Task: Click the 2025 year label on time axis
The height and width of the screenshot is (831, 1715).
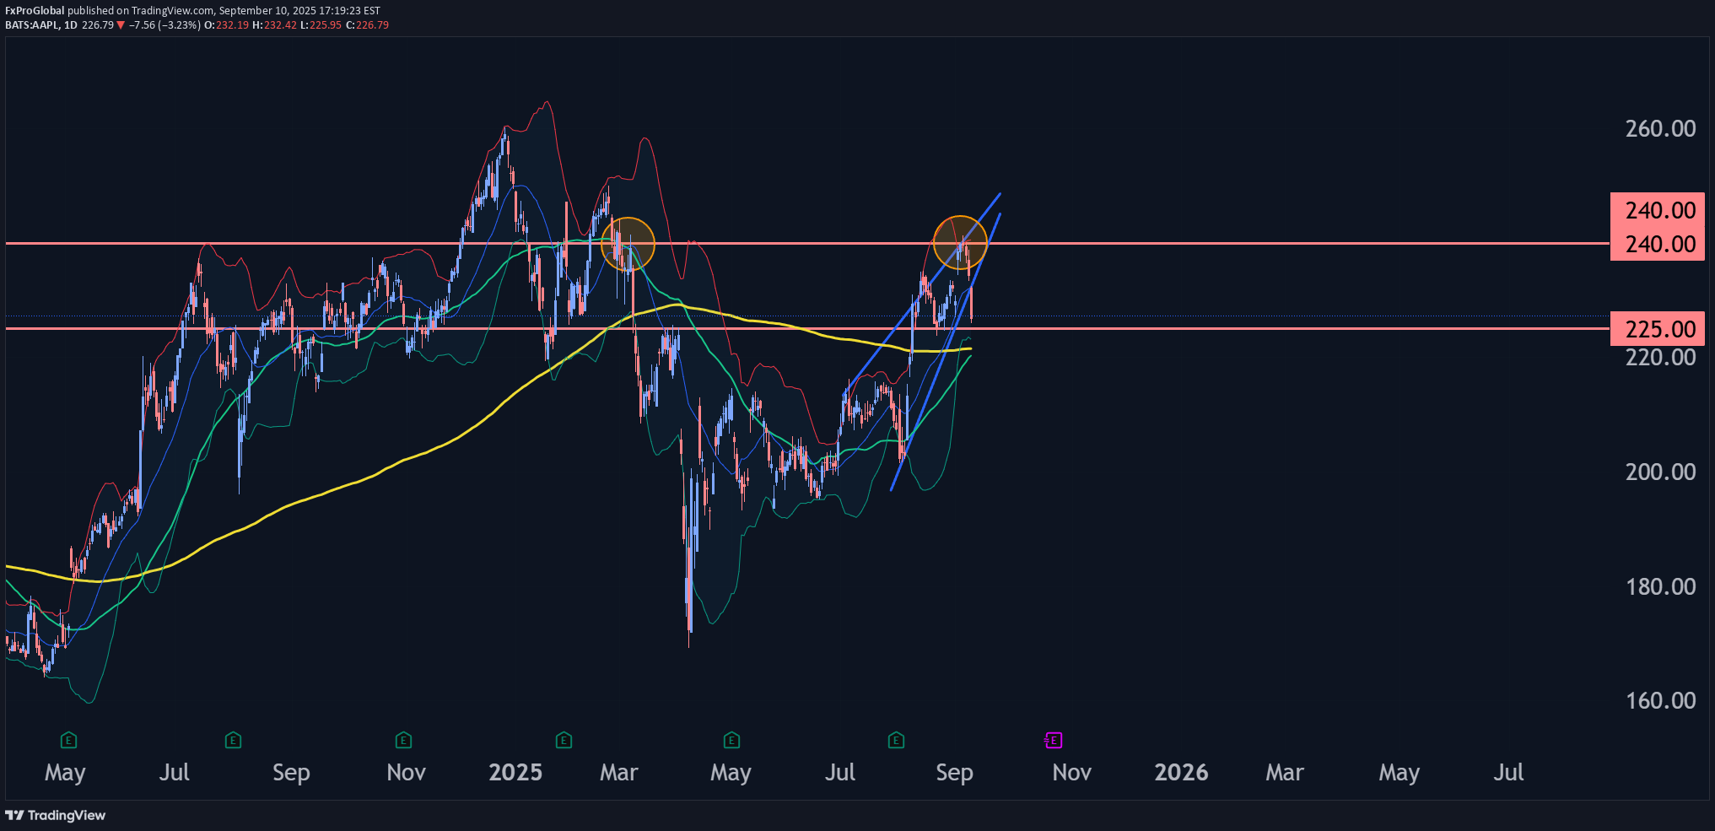Action: point(515,772)
